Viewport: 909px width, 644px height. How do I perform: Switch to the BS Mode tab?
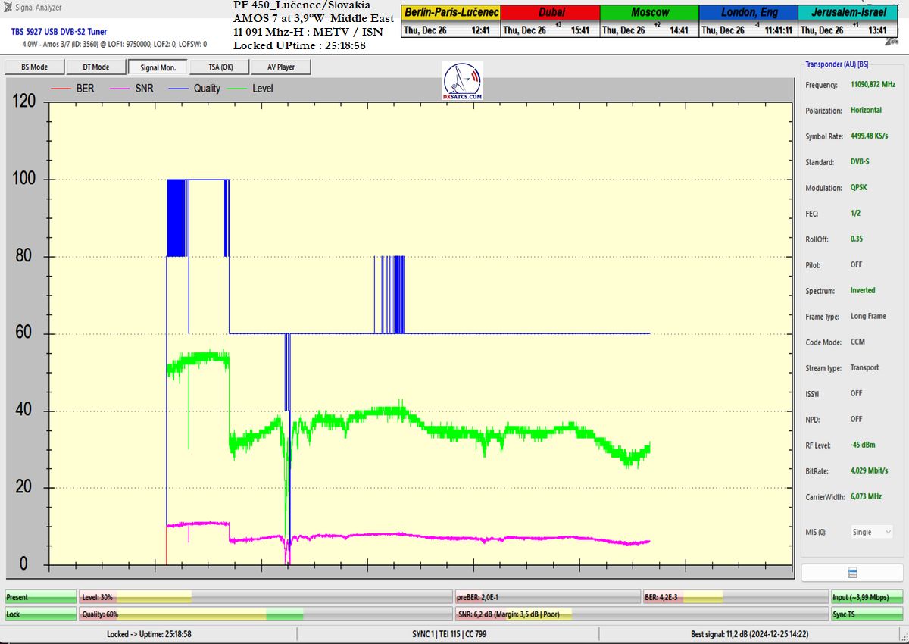(x=34, y=67)
